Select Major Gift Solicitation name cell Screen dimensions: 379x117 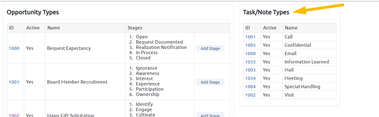pos(85,109)
